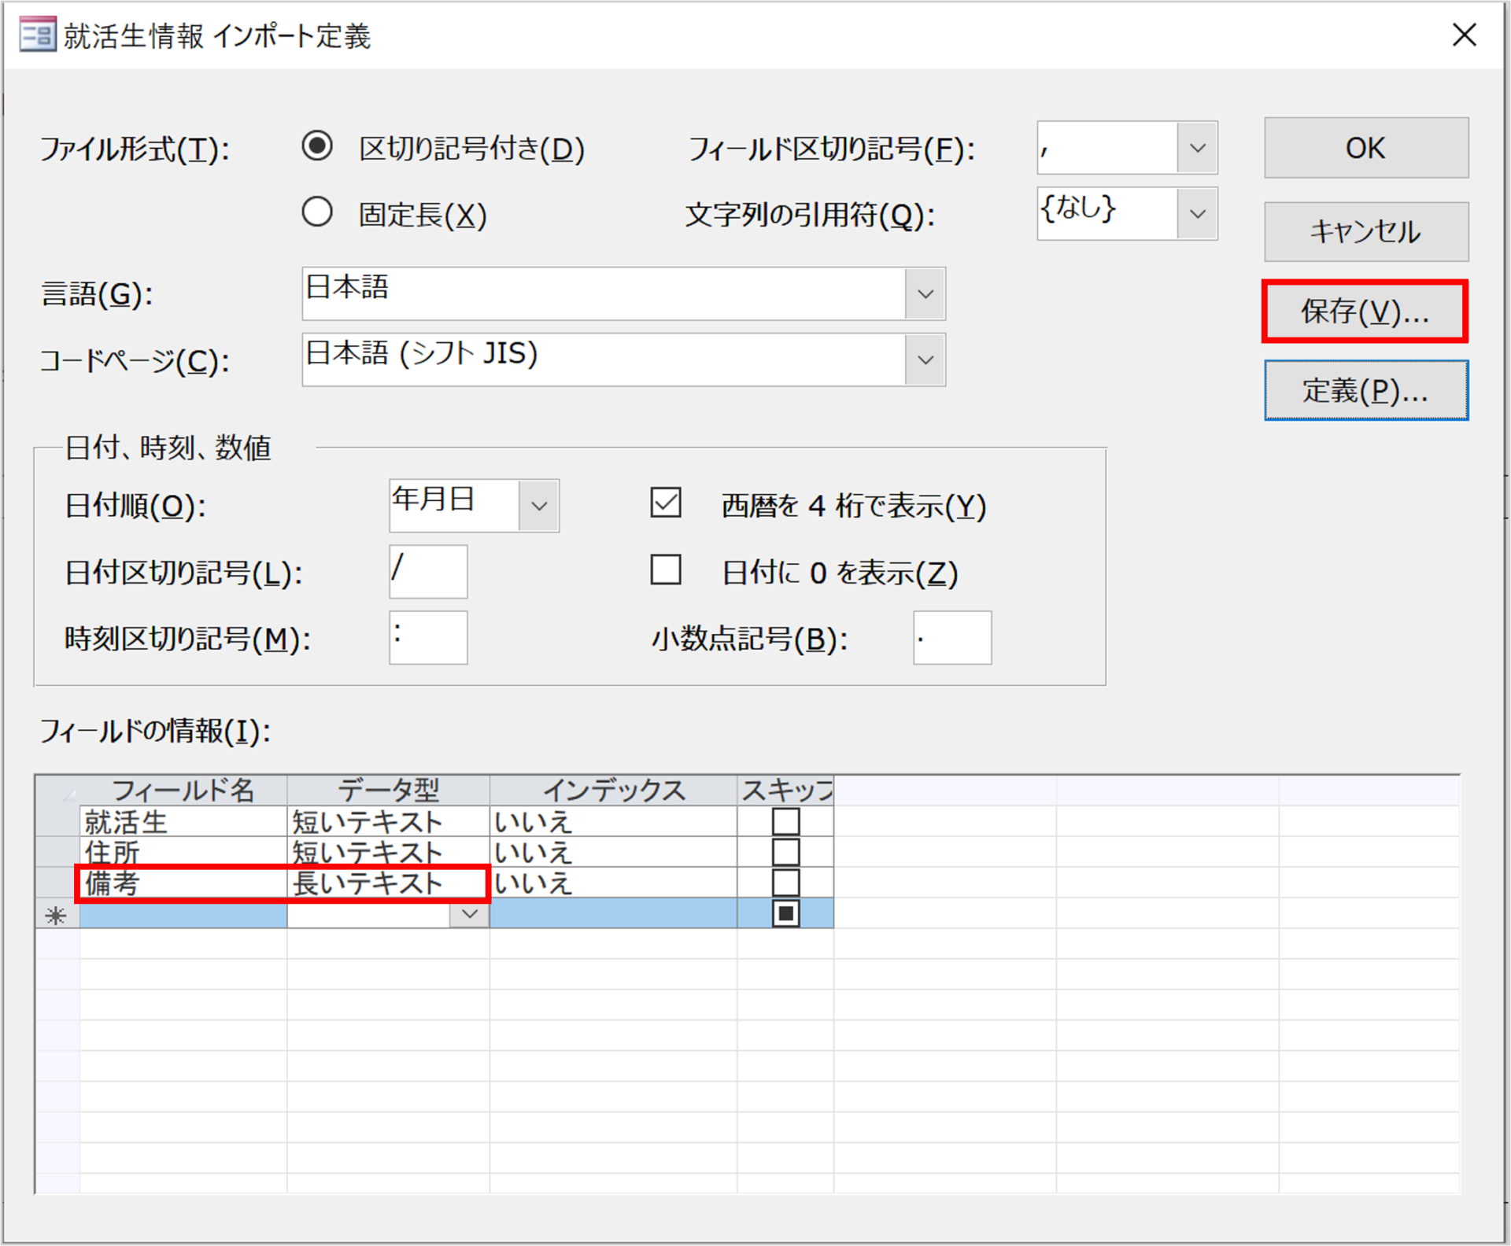Toggle the 西暦を4桁で表示 checkbox

[666, 503]
